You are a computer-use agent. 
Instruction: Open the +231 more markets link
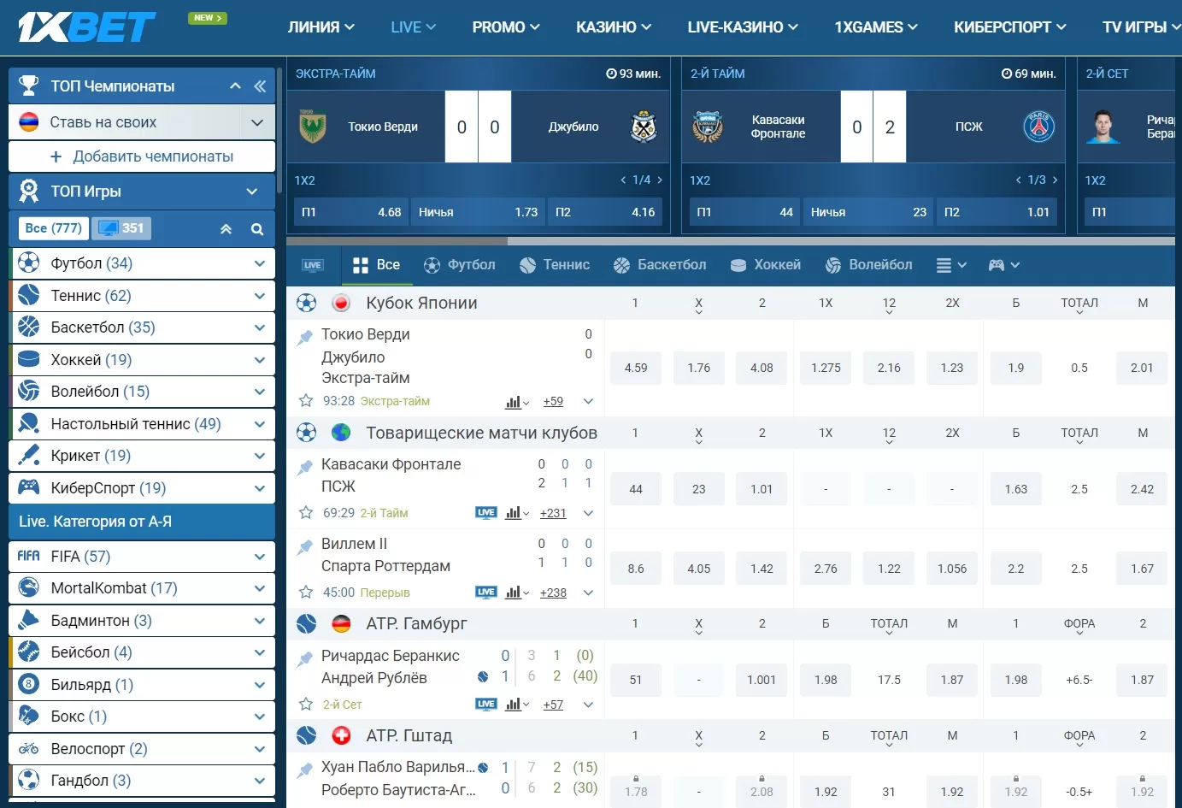click(553, 513)
